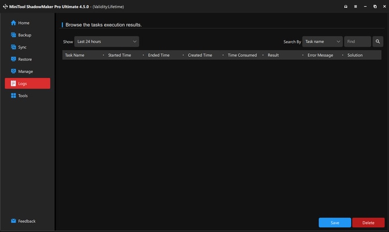Screen dimensions: 389x232
Task: Sort by Started Time column header
Action: tap(120, 55)
